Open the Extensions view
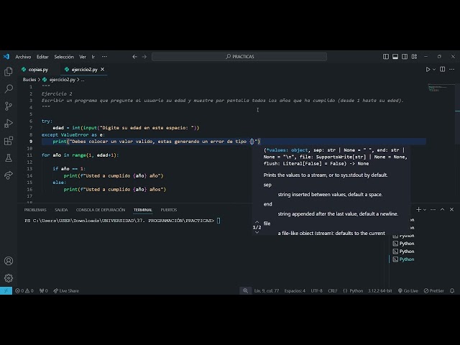The width and height of the screenshot is (460, 345). 9,141
